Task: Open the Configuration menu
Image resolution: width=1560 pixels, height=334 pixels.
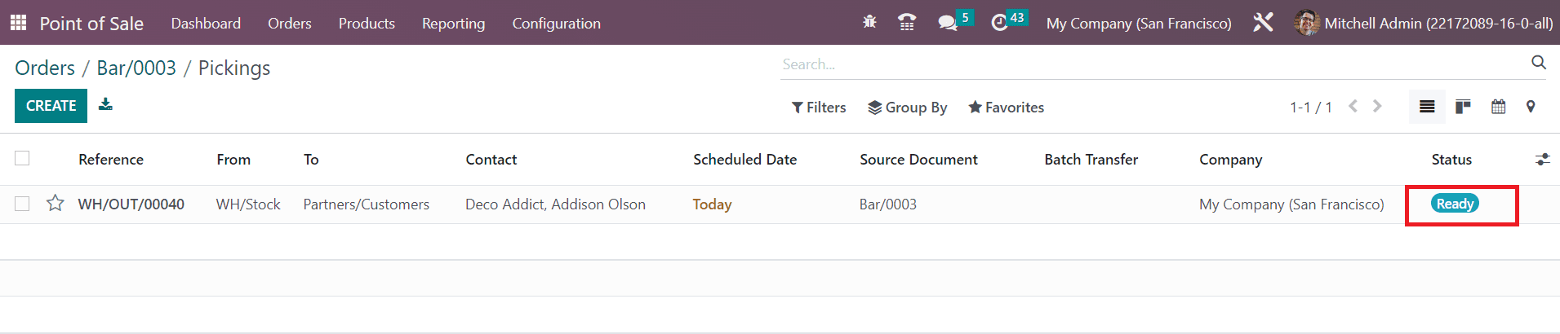Action: click(x=556, y=24)
